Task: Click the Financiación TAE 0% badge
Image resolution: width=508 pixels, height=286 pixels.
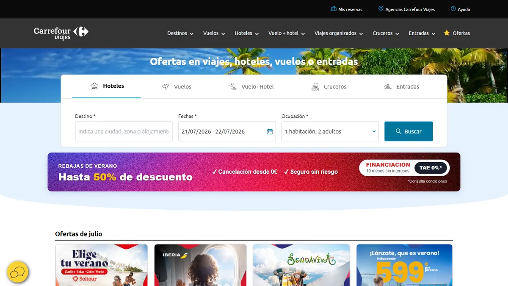Action: point(404,168)
